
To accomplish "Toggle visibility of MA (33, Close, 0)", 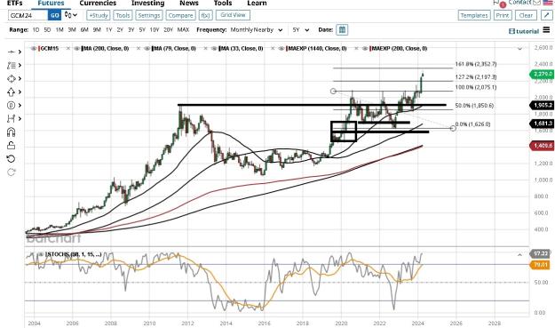I will tap(214, 49).
